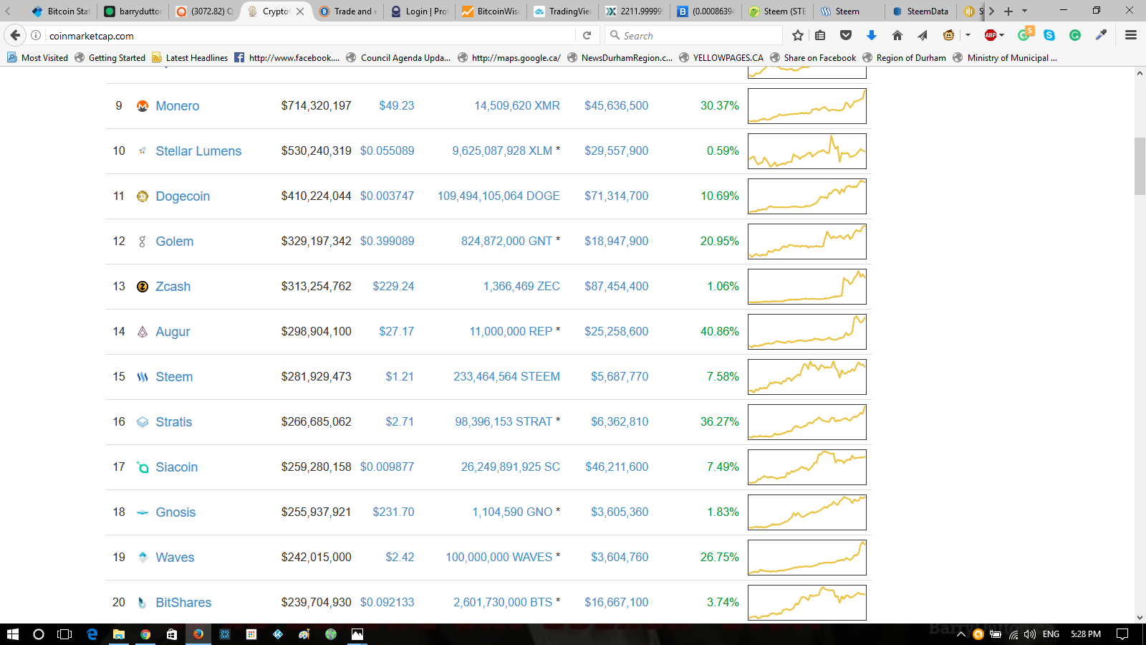Open the Golem coin link

click(x=175, y=242)
